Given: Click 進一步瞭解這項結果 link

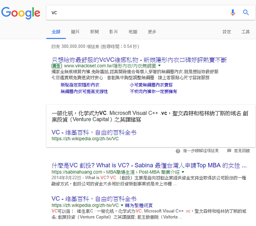Looking at the screenshot, I should point(201,151).
